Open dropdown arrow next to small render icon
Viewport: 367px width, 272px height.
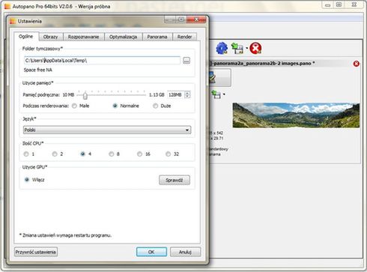coord(224,94)
